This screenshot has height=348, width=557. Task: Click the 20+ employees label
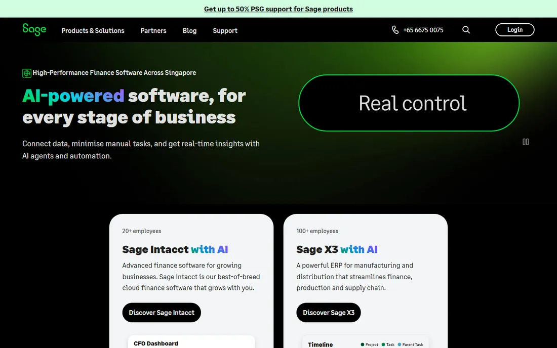click(x=142, y=231)
